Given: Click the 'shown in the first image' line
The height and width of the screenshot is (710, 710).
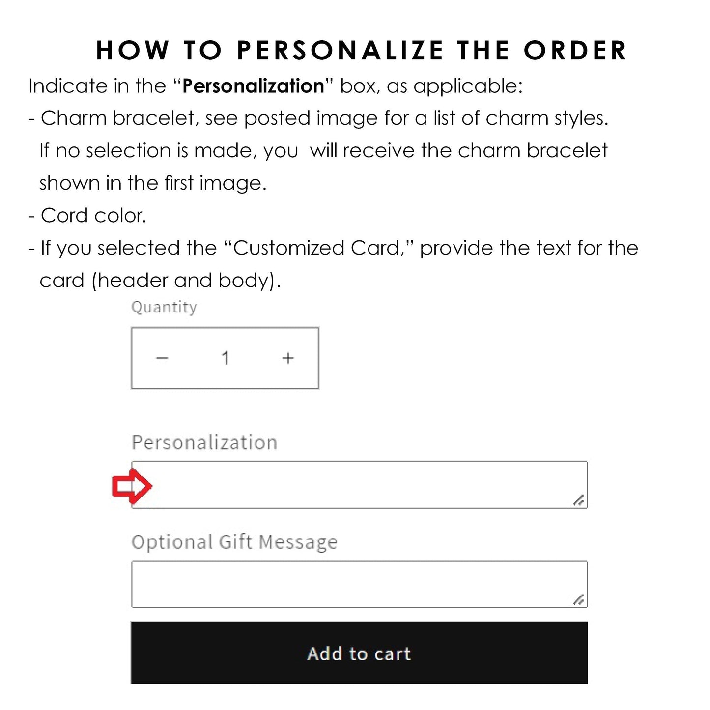Looking at the screenshot, I should pos(153,183).
